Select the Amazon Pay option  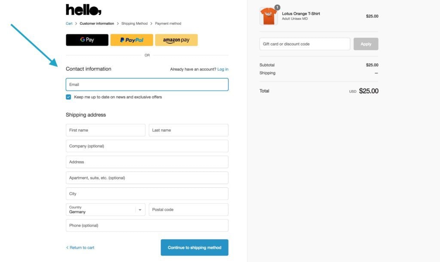[176, 39]
